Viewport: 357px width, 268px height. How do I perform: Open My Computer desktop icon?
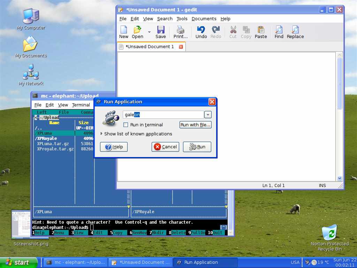coord(31,19)
